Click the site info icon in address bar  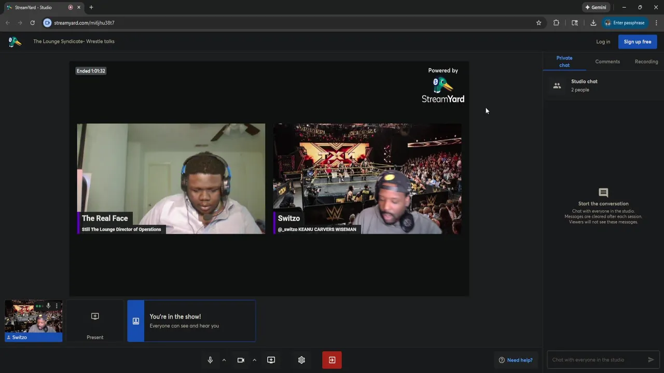[x=47, y=23]
